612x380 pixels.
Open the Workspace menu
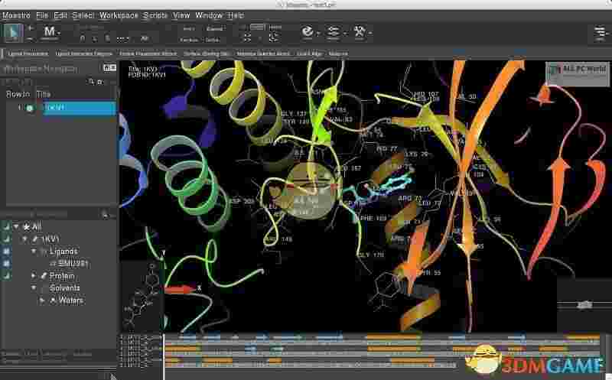(119, 15)
